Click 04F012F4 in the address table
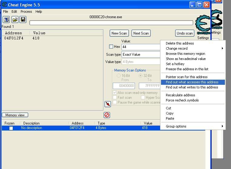This screenshot has width=231, height=169. (x=77, y=128)
